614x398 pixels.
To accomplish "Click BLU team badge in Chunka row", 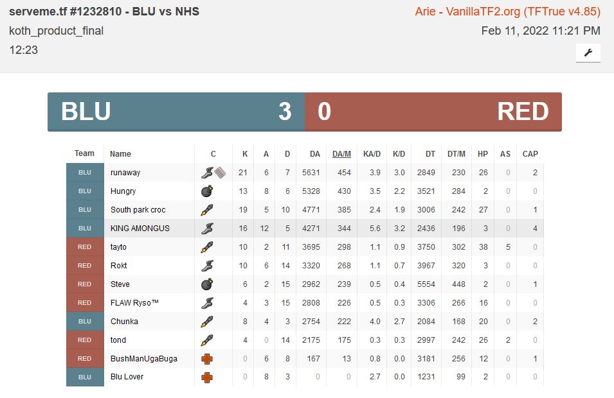I will (x=85, y=322).
